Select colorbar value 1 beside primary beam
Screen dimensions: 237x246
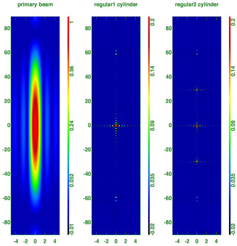pos(72,22)
